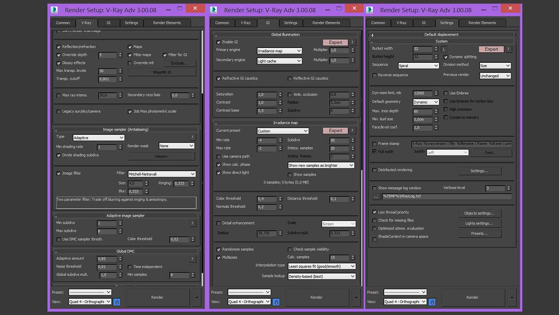Toggle Dynamic splitting checkbox
The height and width of the screenshot is (315, 559).
(x=446, y=57)
